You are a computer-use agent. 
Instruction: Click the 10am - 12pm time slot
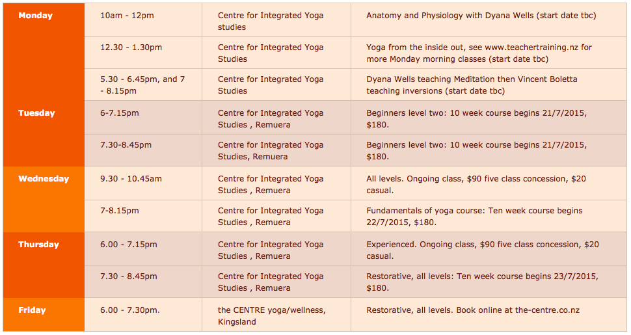pyautogui.click(x=127, y=15)
